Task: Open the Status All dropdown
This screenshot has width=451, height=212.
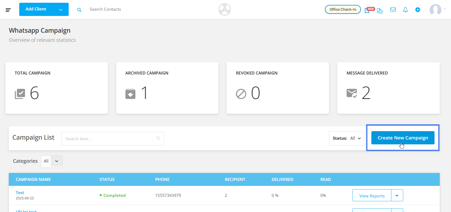Action: click(x=347, y=138)
